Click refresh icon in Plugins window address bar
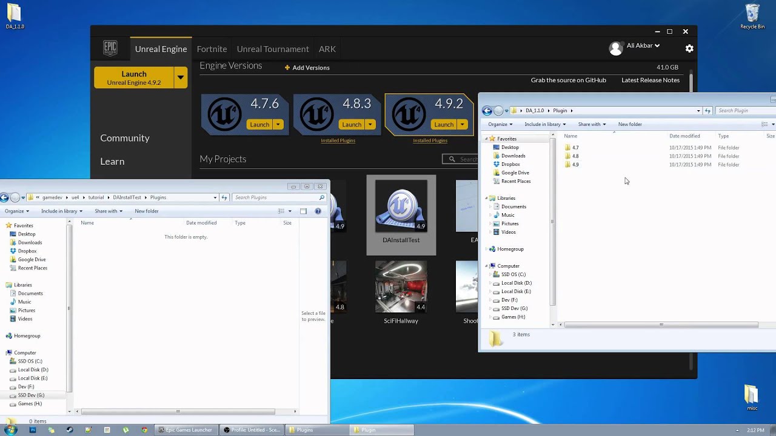 click(x=224, y=197)
